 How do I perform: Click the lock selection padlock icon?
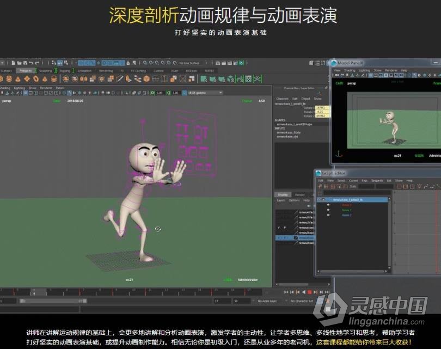[128, 63]
